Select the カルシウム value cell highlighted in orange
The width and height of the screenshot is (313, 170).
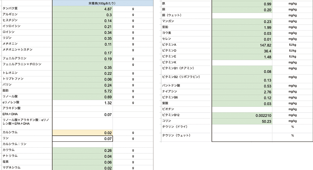point(82,132)
